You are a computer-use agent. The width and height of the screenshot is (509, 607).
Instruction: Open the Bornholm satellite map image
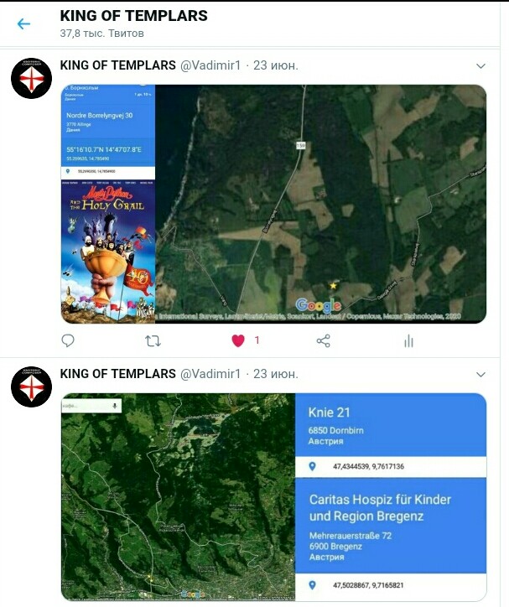tap(320, 204)
